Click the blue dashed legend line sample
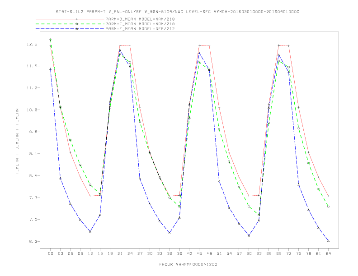The image size is (358, 276). 70,29
